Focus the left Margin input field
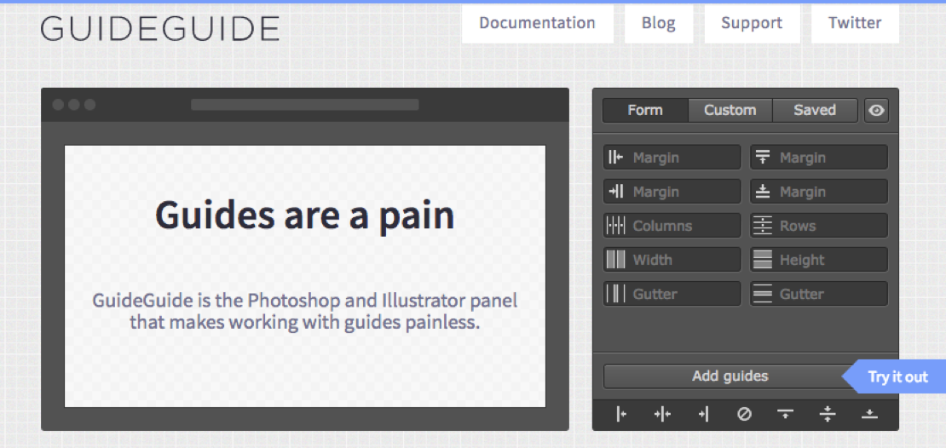 click(672, 158)
